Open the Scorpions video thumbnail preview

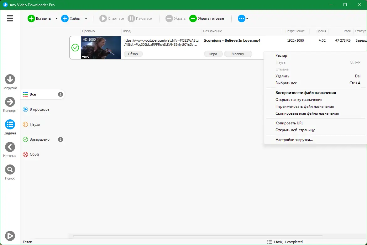tap(101, 47)
